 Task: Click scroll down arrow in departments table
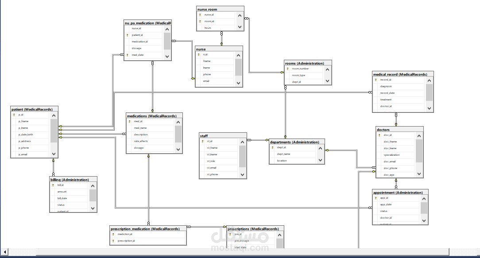320,160
